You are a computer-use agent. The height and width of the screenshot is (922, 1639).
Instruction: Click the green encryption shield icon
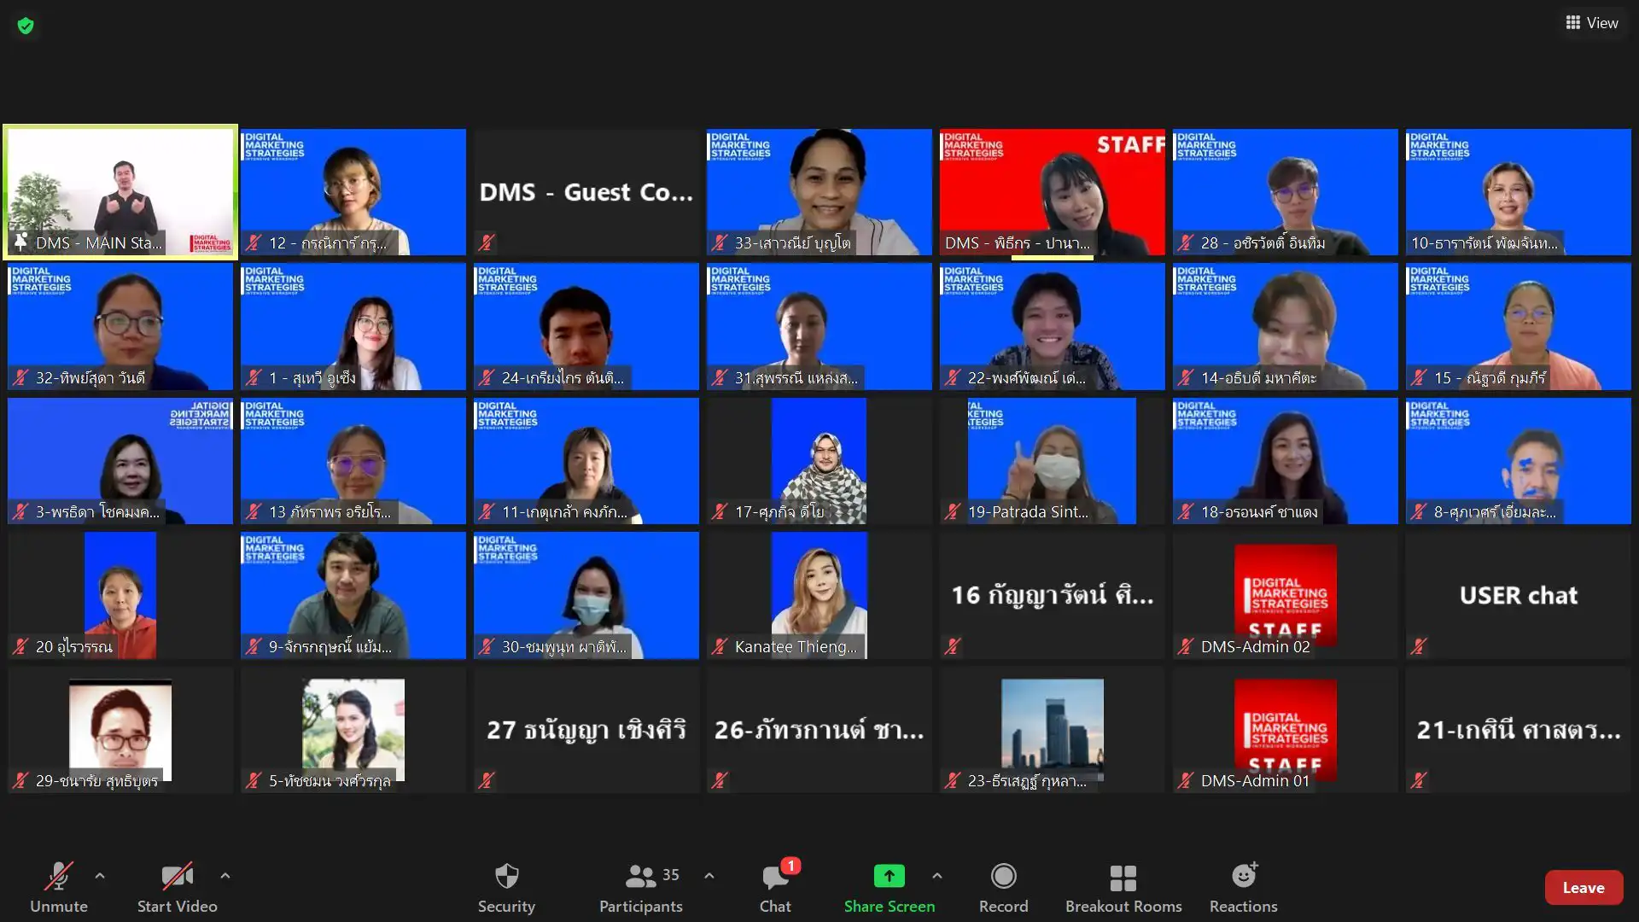pos(26,26)
